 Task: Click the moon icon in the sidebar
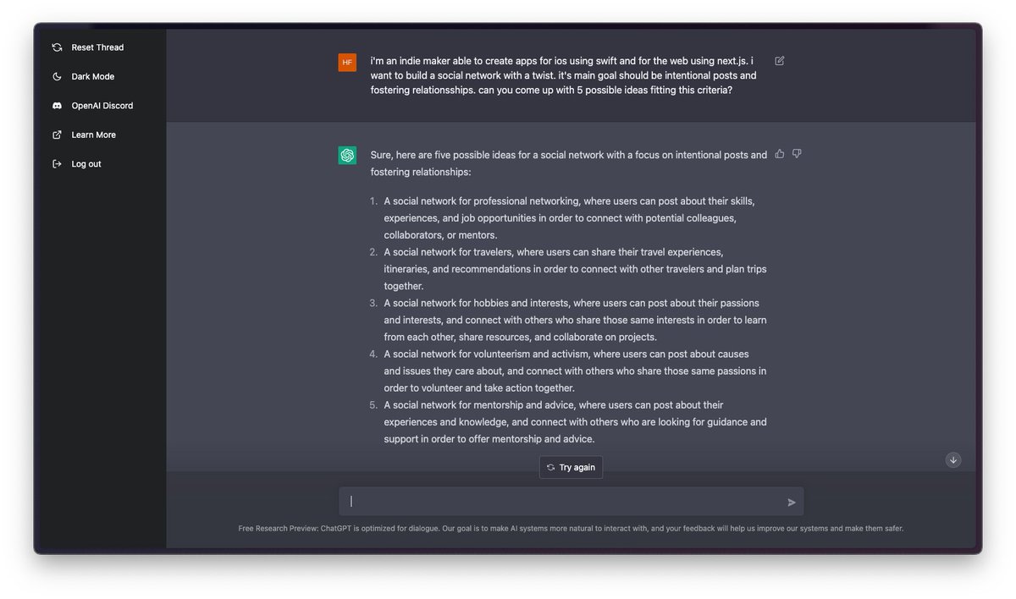(x=57, y=77)
